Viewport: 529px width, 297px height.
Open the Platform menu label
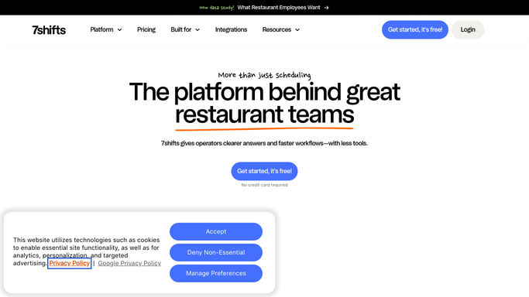[101, 29]
